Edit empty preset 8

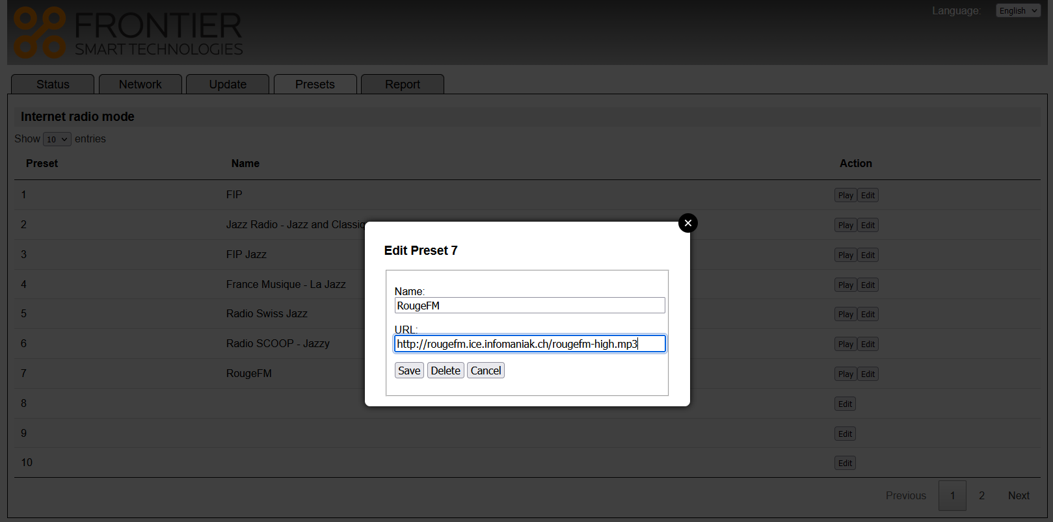coord(845,404)
